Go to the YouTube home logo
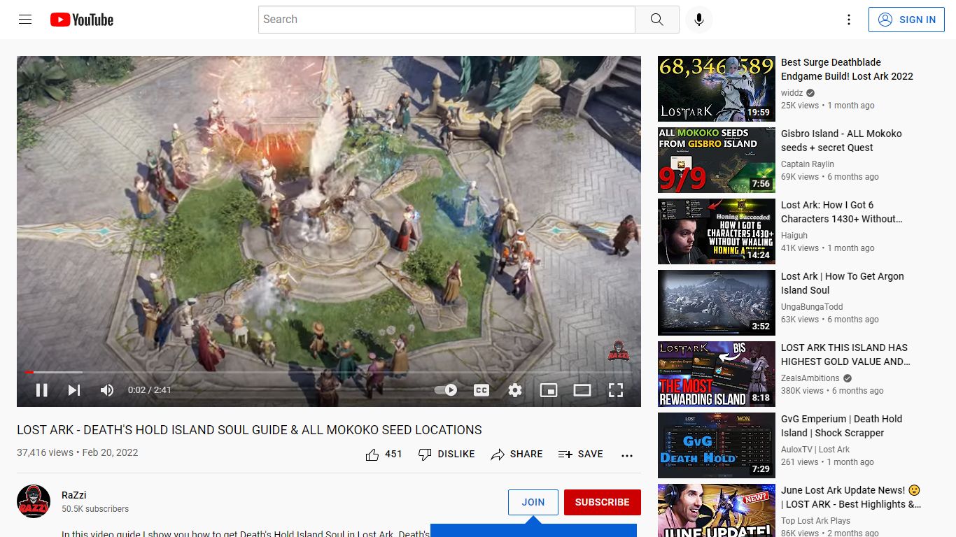This screenshot has width=956, height=537. (x=82, y=20)
